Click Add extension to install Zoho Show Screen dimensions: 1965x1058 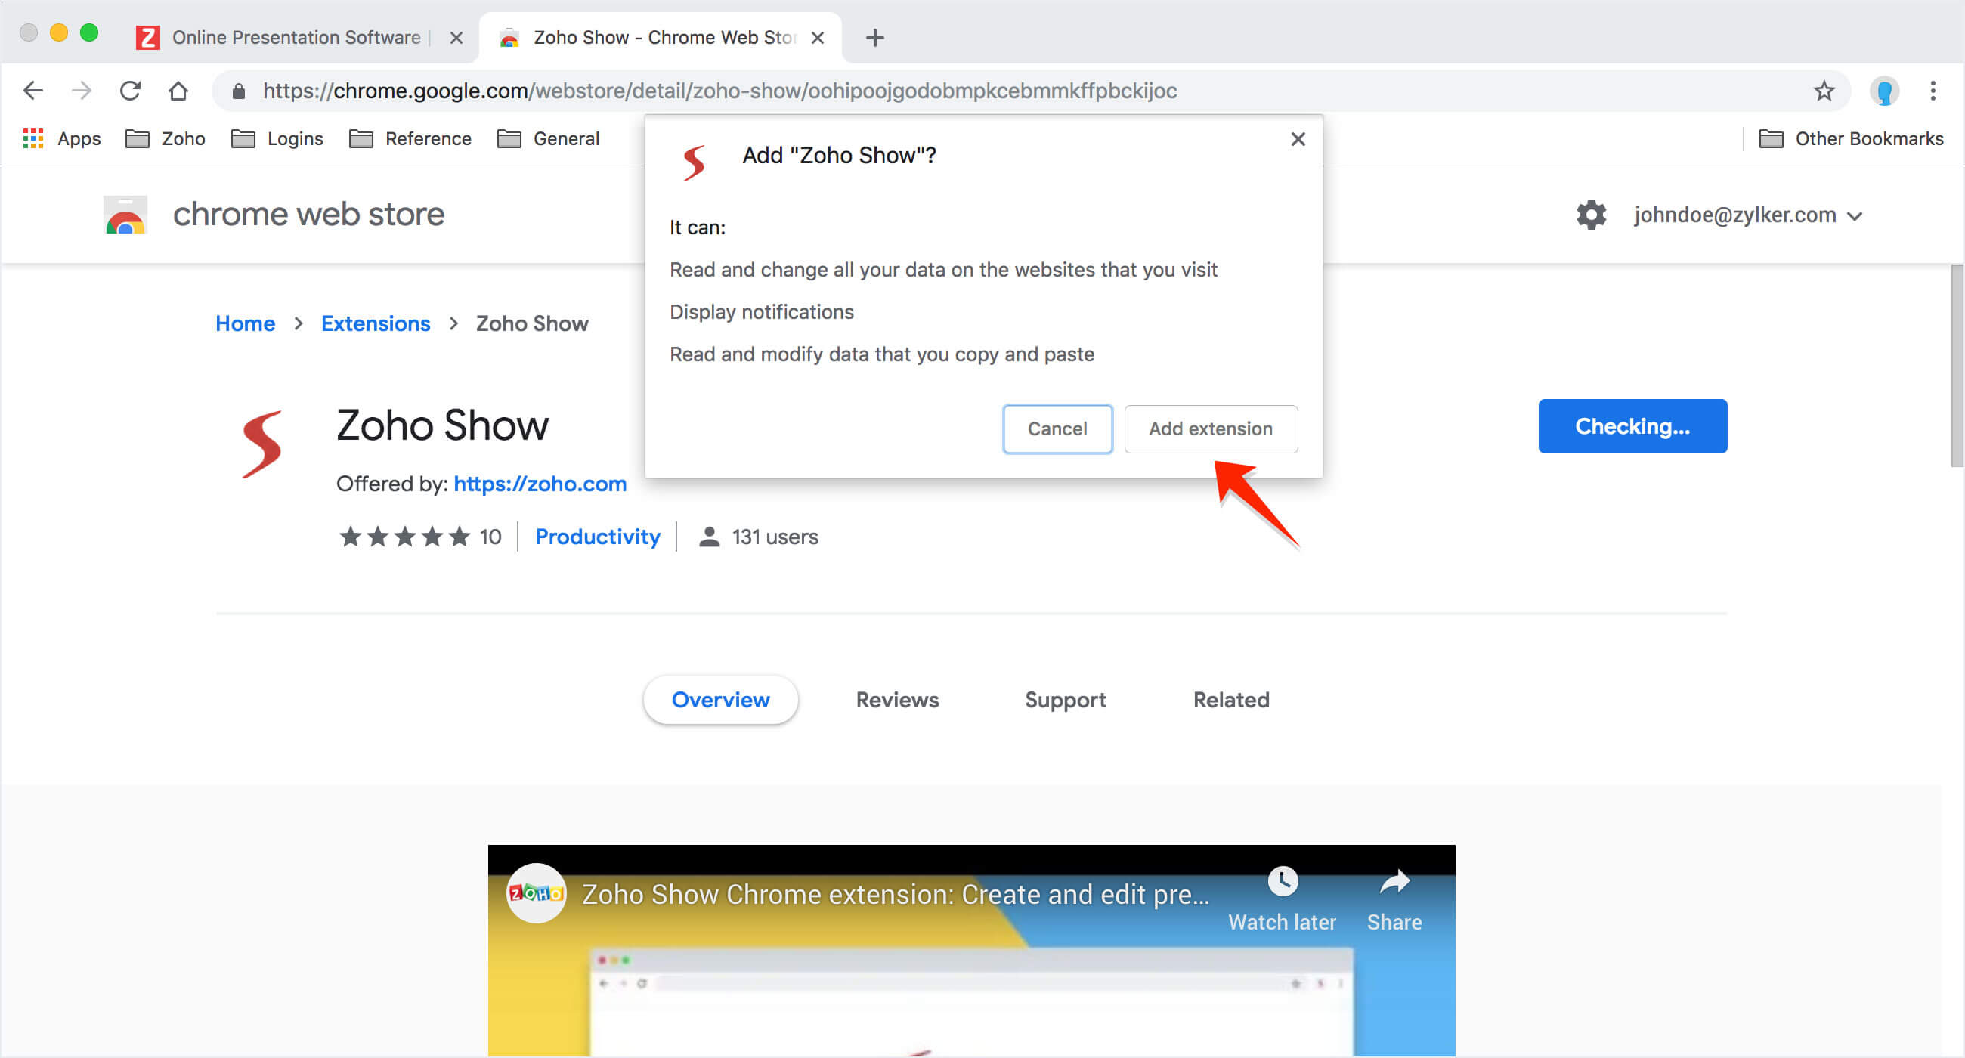coord(1211,428)
